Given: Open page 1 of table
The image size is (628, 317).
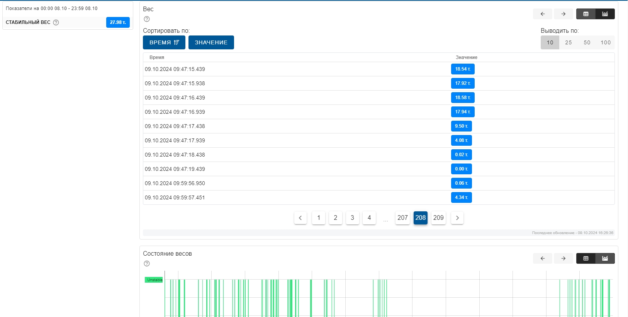Looking at the screenshot, I should point(319,218).
